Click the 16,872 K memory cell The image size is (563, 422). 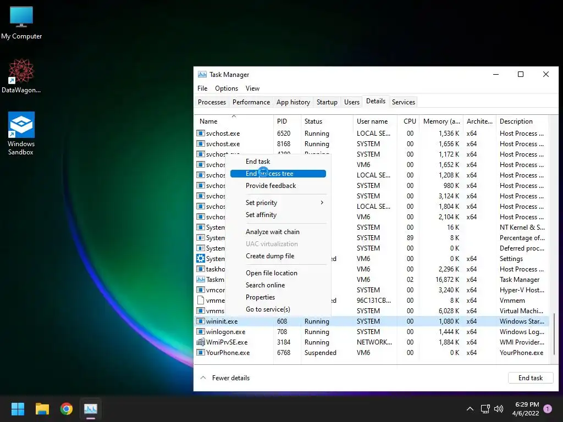coord(447,279)
